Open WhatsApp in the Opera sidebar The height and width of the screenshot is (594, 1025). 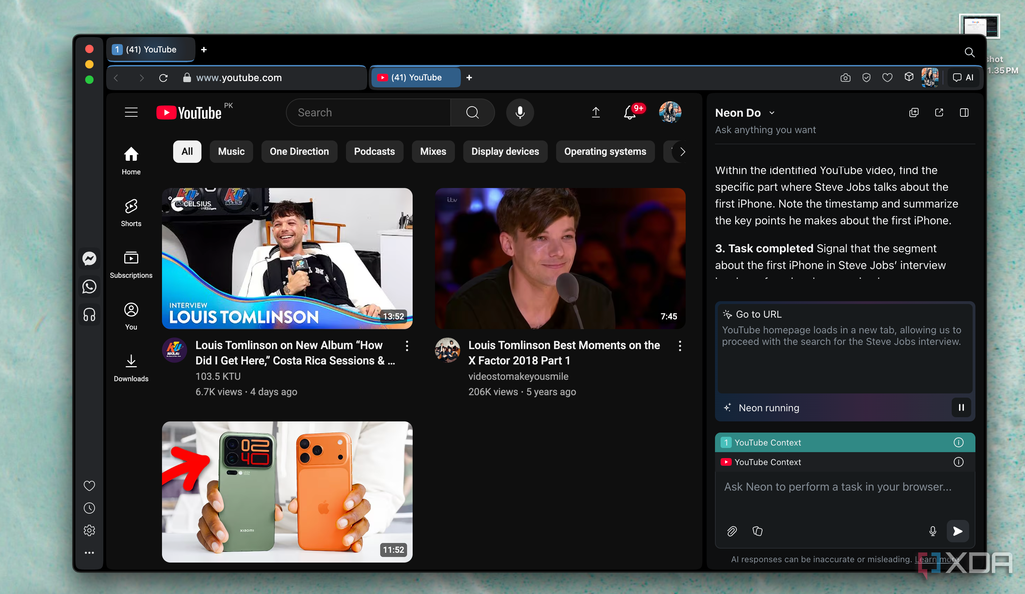89,287
